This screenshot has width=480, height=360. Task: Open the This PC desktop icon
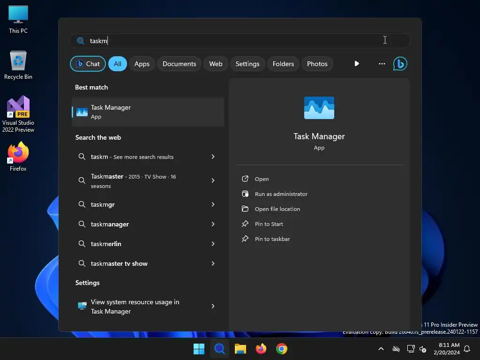[x=18, y=19]
